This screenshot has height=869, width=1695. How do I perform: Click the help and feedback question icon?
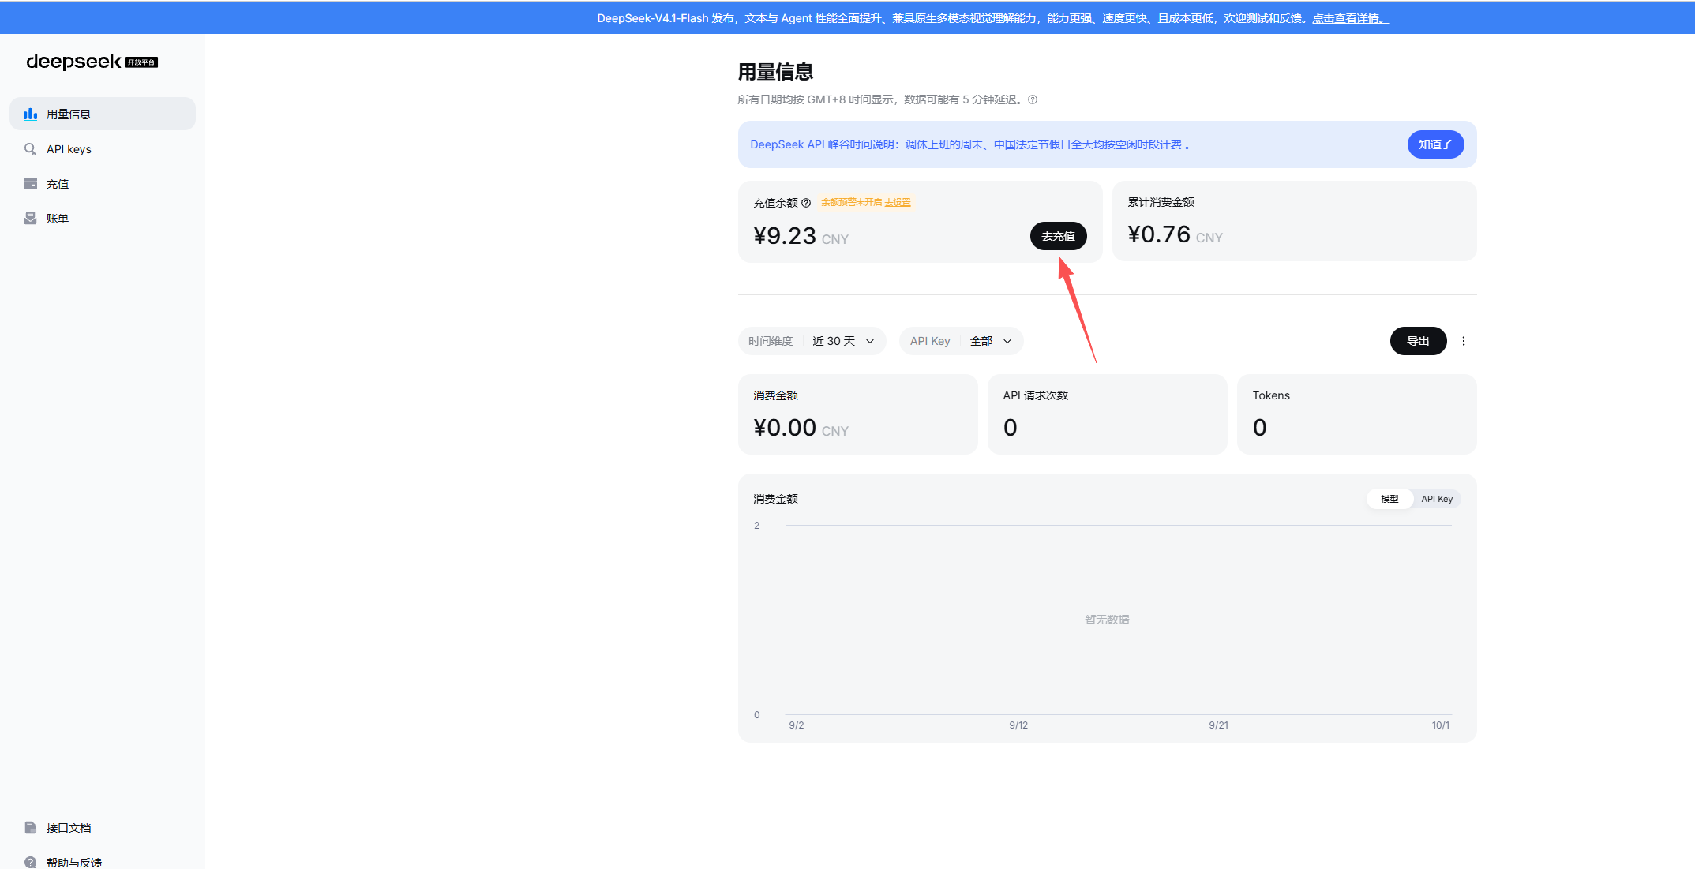pyautogui.click(x=31, y=862)
